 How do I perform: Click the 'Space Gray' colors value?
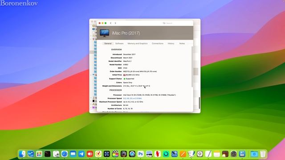tap(128, 83)
